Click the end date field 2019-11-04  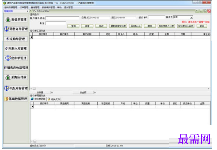point(125,18)
